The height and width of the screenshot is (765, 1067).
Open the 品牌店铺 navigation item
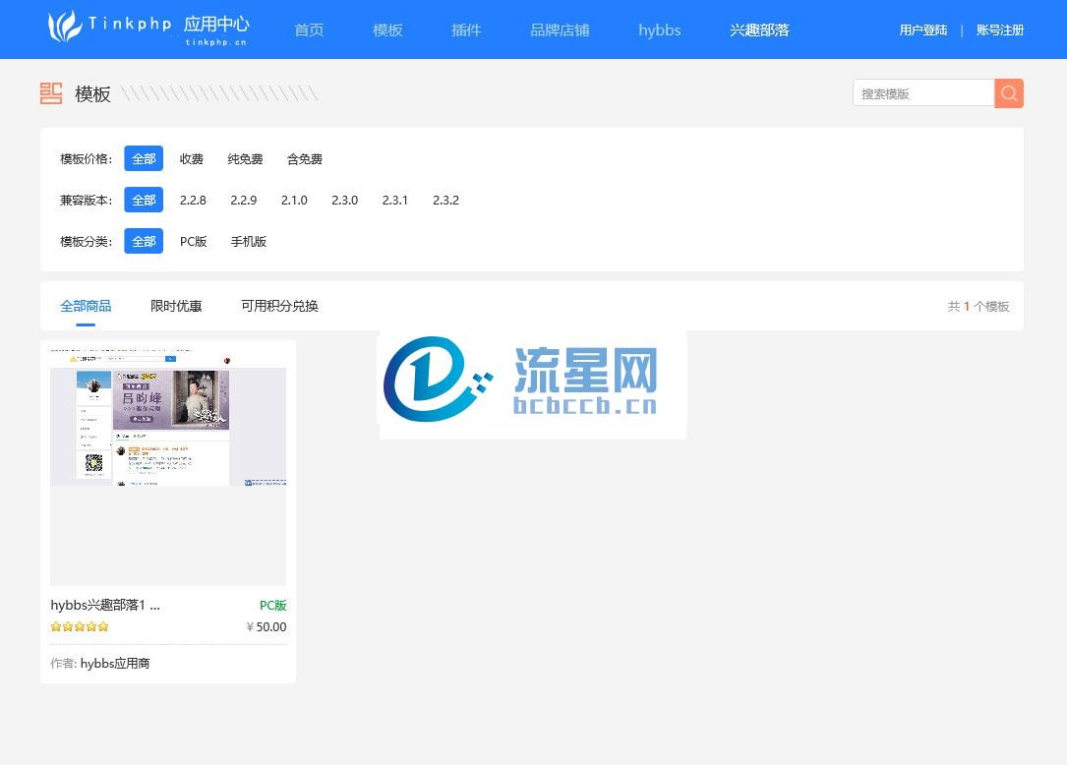pos(560,29)
